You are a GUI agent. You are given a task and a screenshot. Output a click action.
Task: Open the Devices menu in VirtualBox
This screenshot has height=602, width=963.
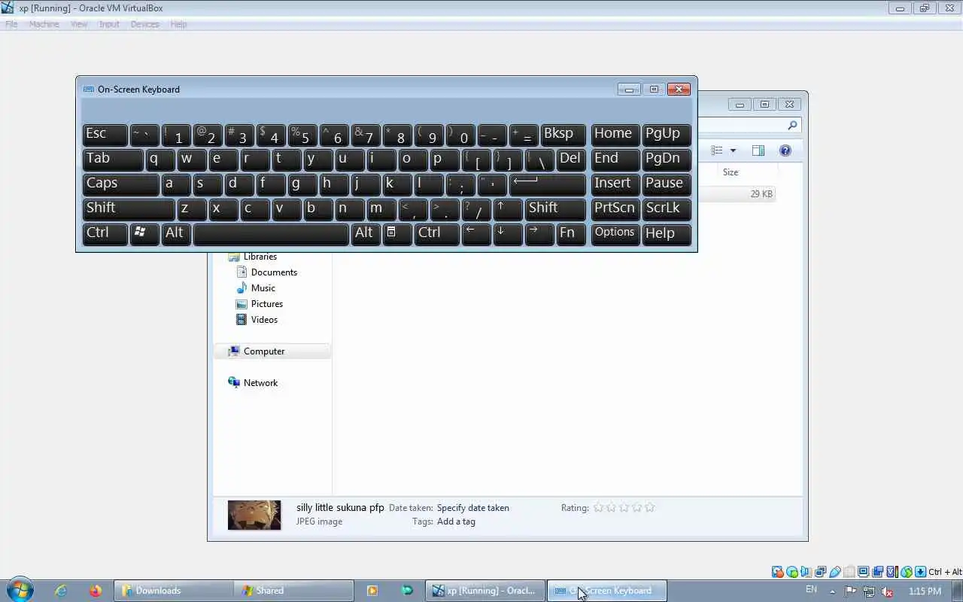click(x=144, y=24)
